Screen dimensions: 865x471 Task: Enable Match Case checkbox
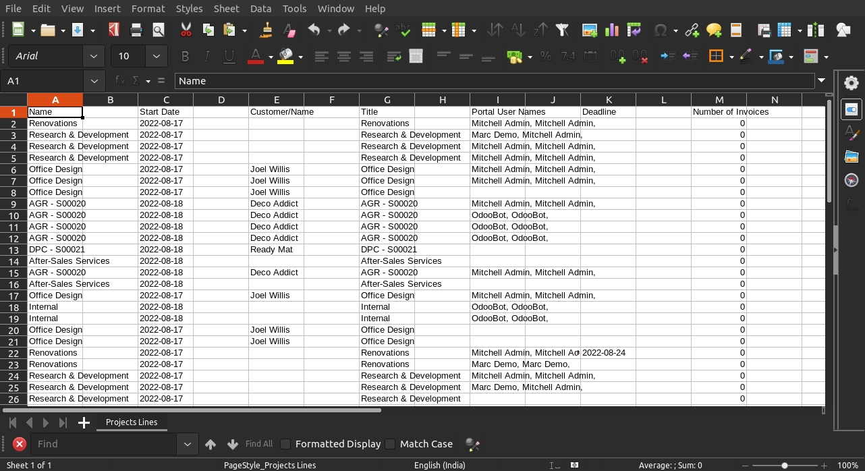pos(390,444)
